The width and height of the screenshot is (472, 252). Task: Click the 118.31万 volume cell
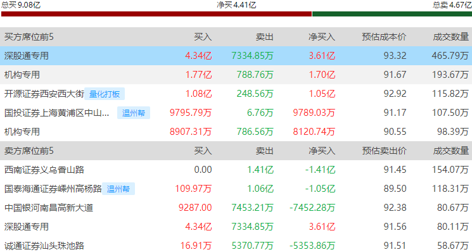pos(450,189)
